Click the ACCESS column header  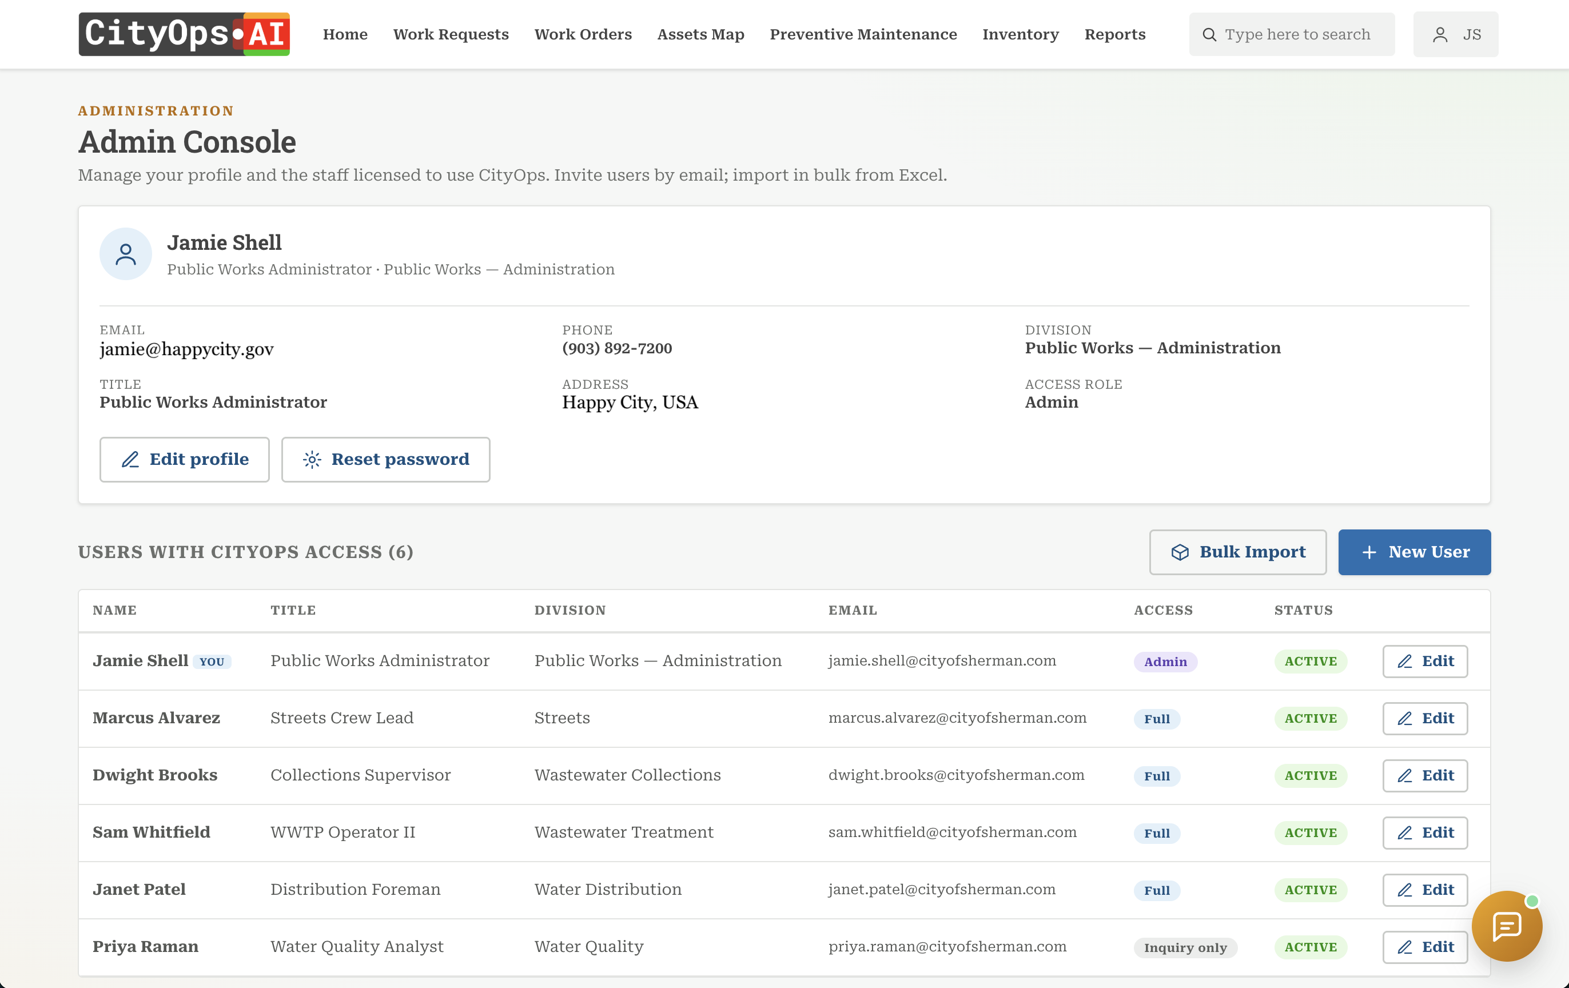(x=1163, y=611)
